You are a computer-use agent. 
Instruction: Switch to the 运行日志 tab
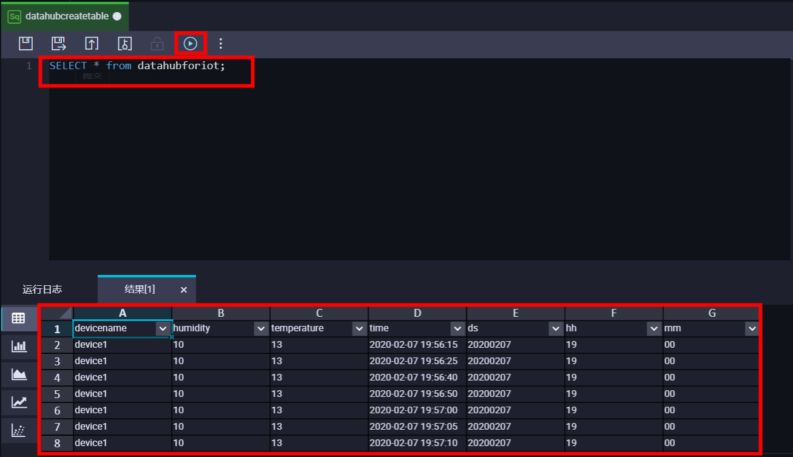coord(42,289)
